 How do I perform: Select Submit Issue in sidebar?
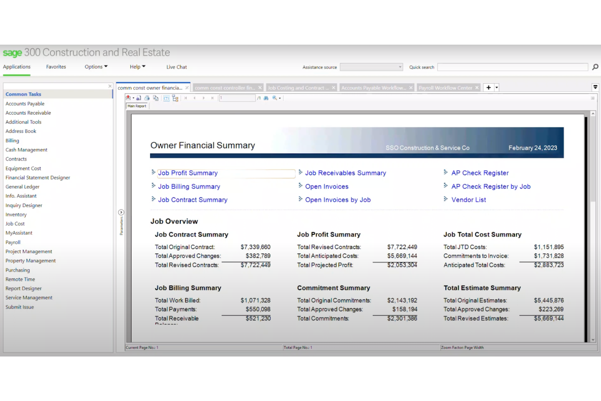coord(19,307)
